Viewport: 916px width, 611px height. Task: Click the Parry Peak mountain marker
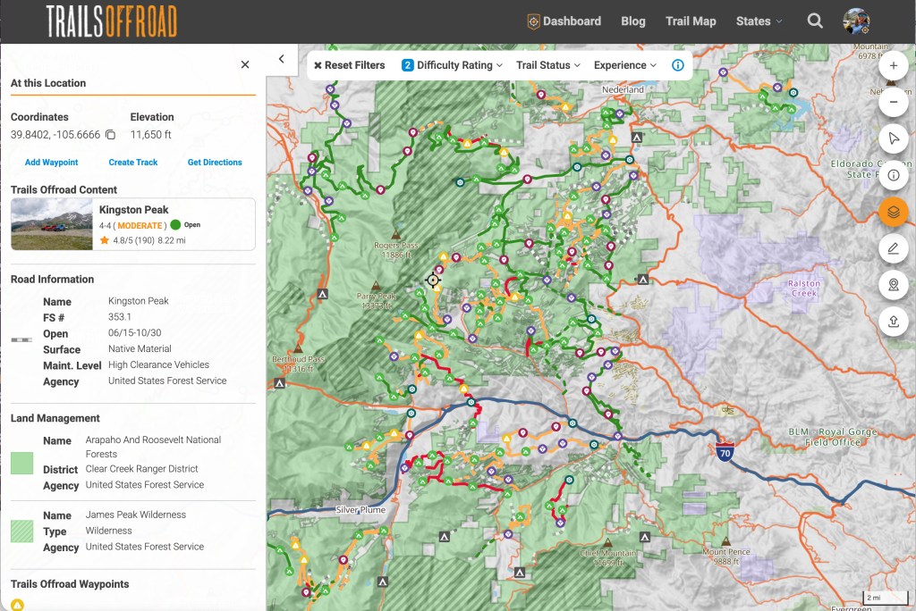pos(377,286)
